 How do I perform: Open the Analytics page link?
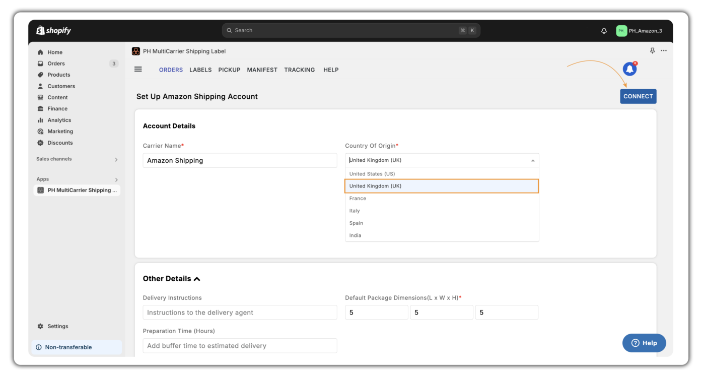click(x=59, y=120)
